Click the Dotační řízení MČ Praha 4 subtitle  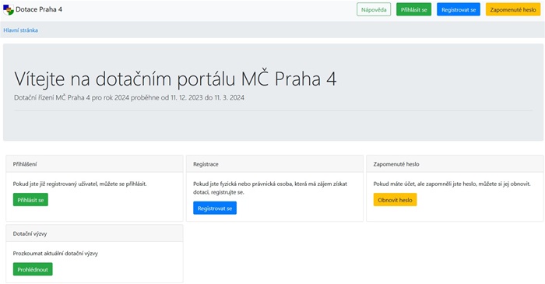tap(129, 98)
